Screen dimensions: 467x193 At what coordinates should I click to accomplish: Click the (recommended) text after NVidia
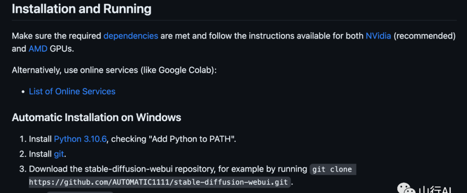425,36
